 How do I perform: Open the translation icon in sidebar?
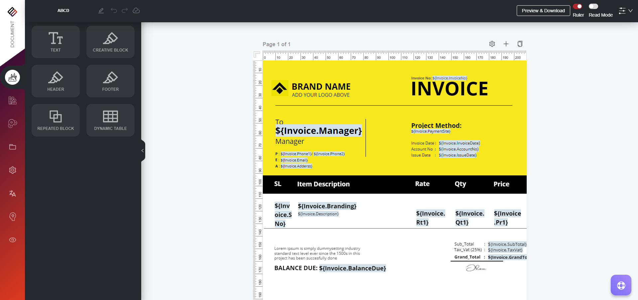(x=13, y=193)
